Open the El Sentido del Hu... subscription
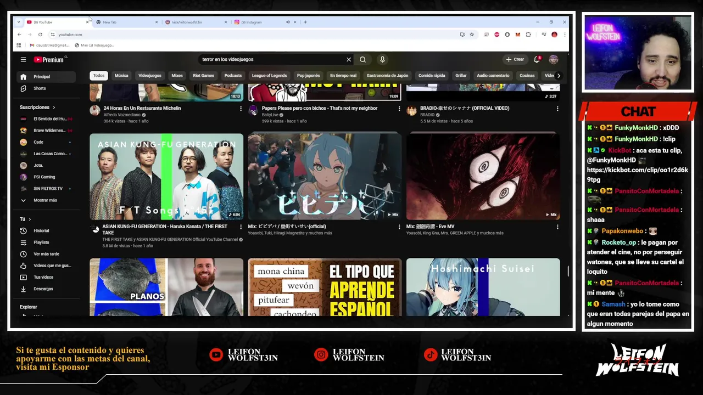The height and width of the screenshot is (395, 703). 46,119
